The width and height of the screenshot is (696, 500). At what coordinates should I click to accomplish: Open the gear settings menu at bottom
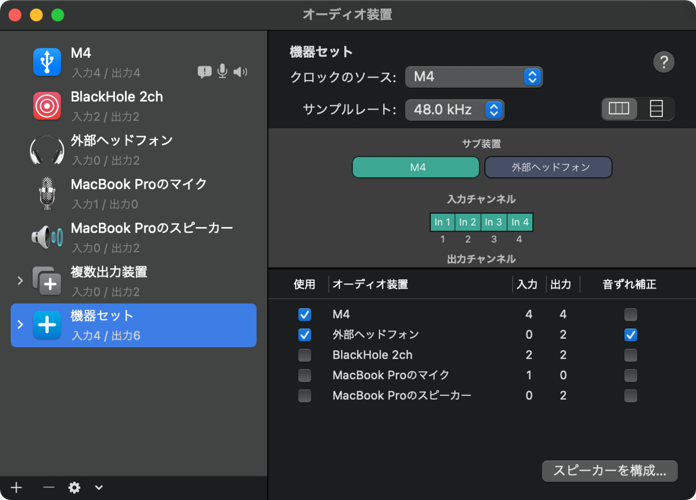[x=74, y=487]
